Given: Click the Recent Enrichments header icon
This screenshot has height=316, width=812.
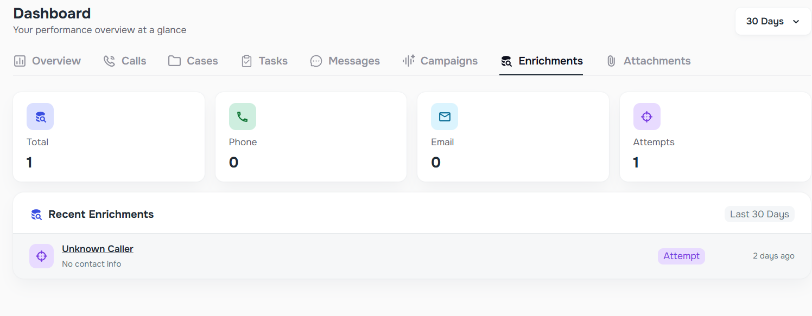Looking at the screenshot, I should [x=36, y=214].
